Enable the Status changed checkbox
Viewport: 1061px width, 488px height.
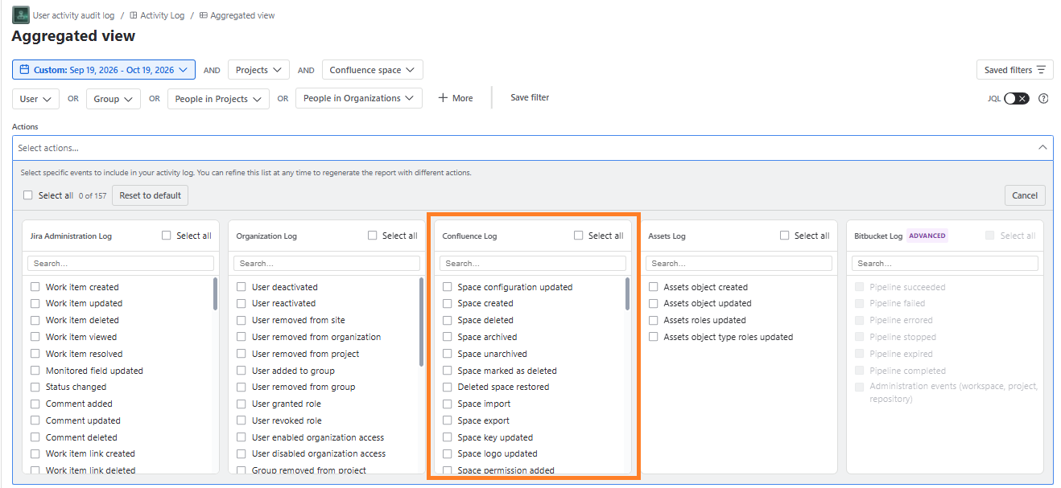click(x=35, y=387)
